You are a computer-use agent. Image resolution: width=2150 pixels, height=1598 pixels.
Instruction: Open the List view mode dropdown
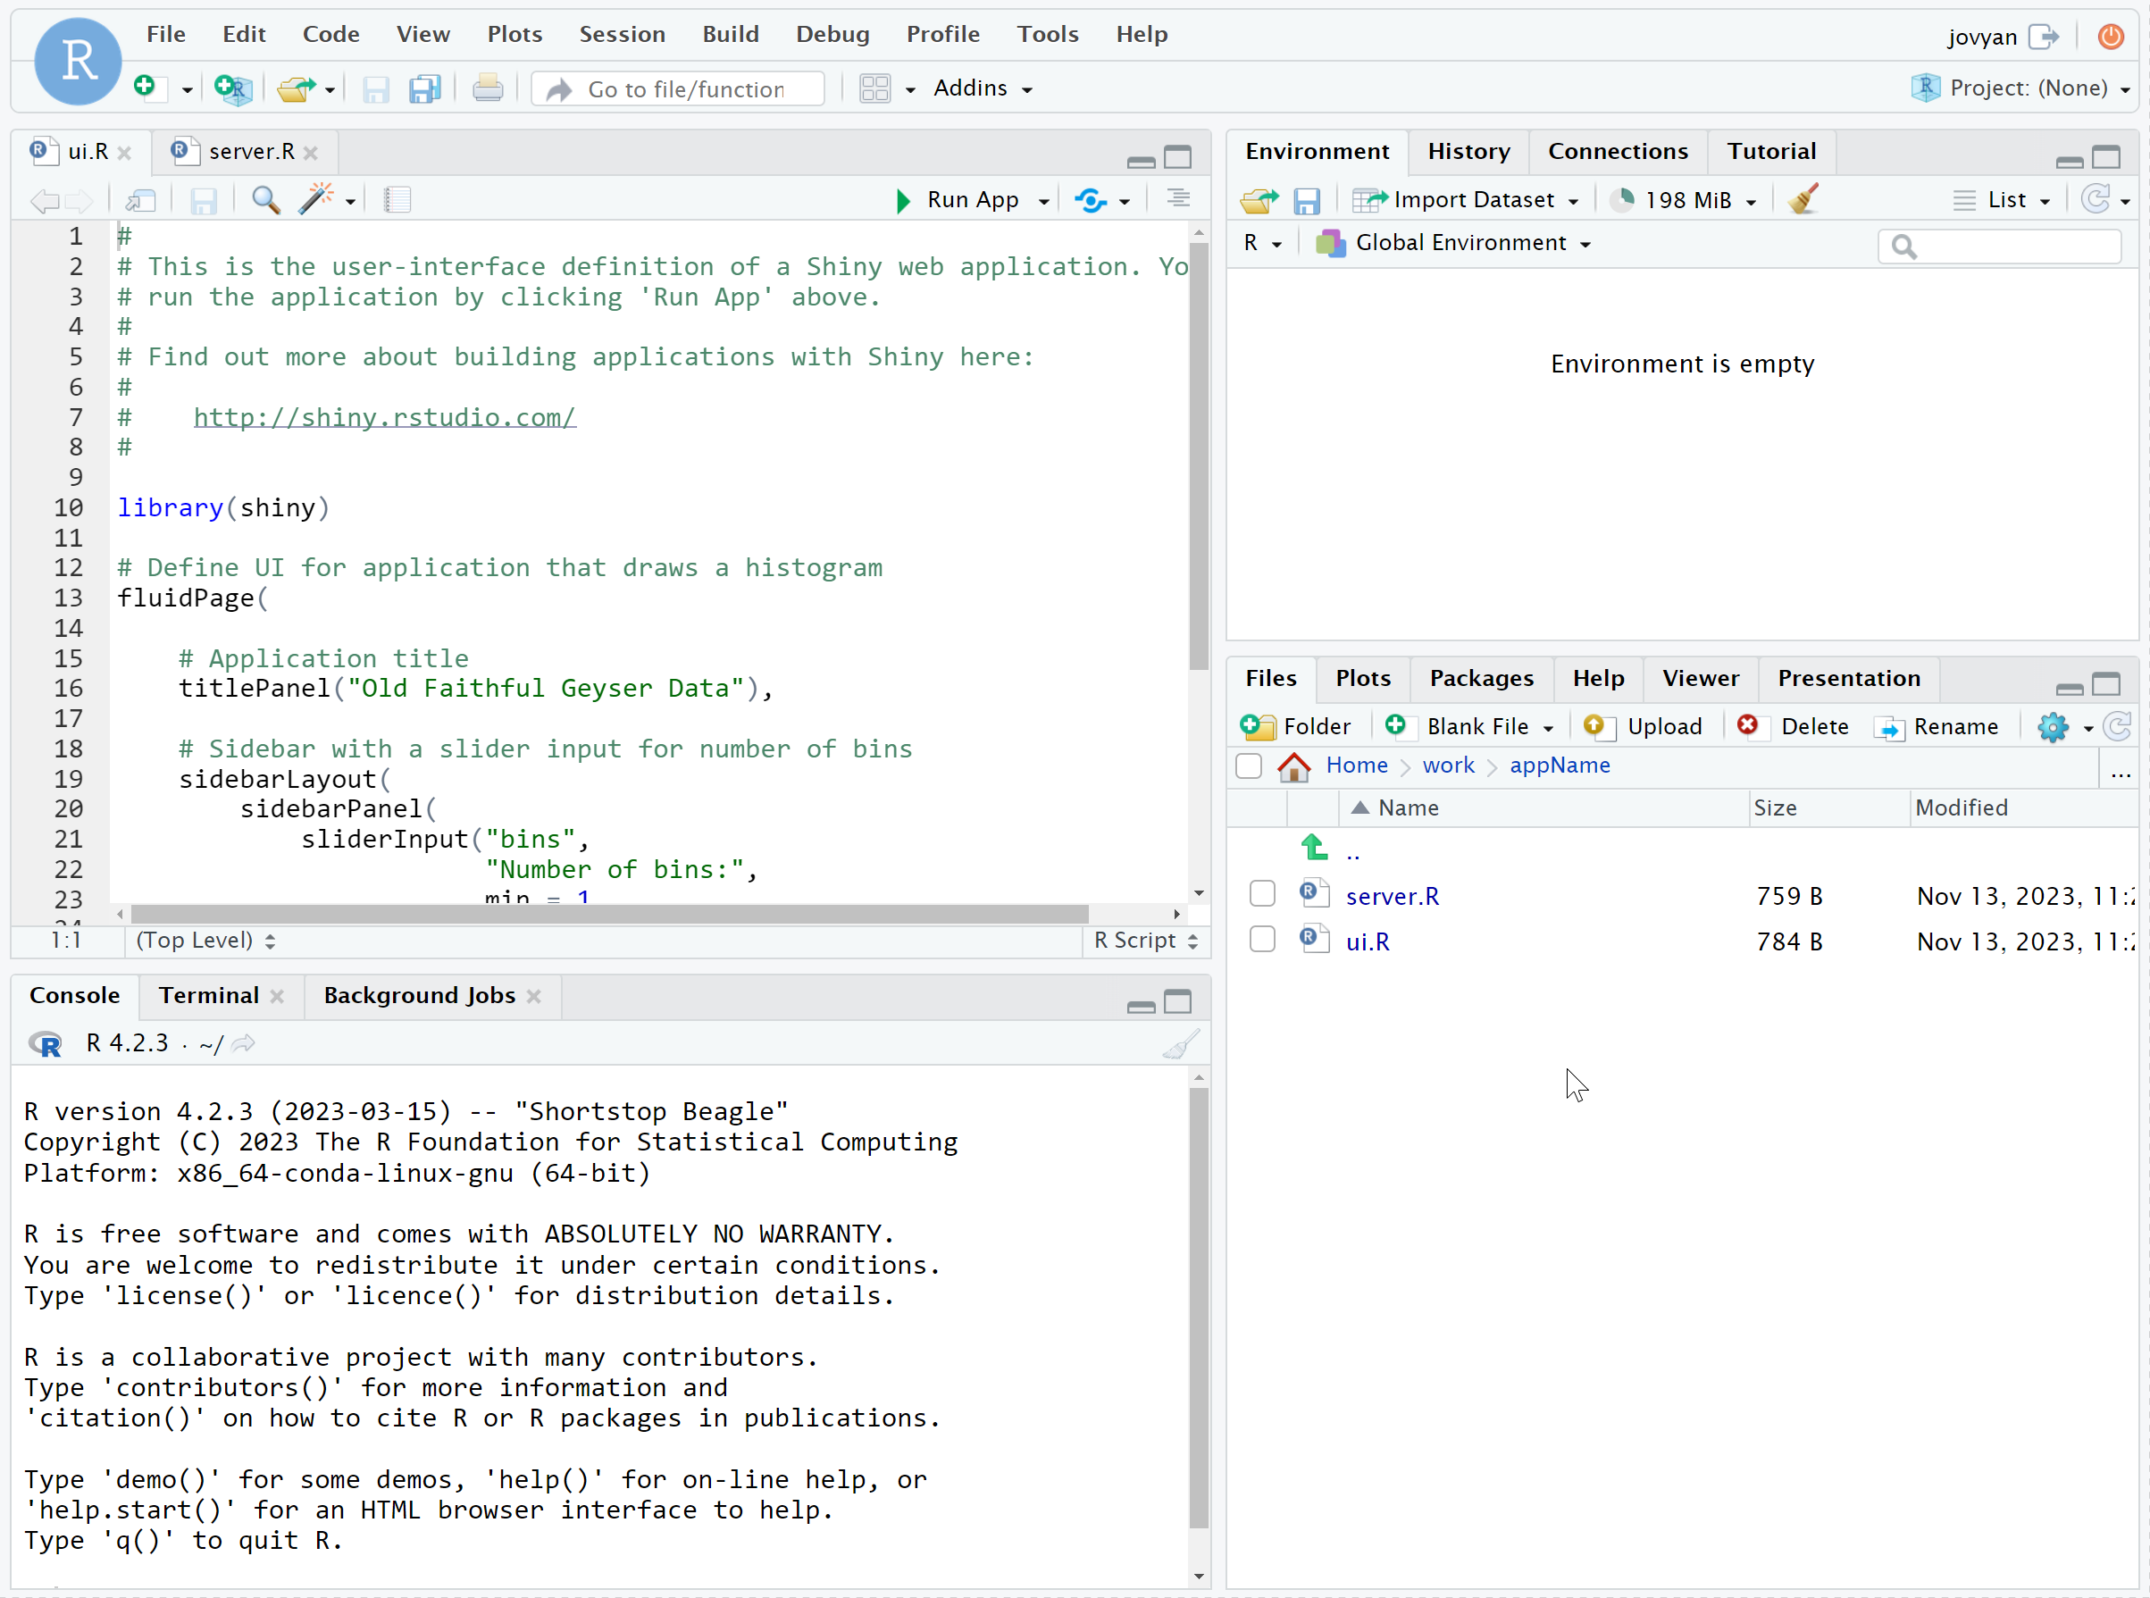(x=2002, y=200)
